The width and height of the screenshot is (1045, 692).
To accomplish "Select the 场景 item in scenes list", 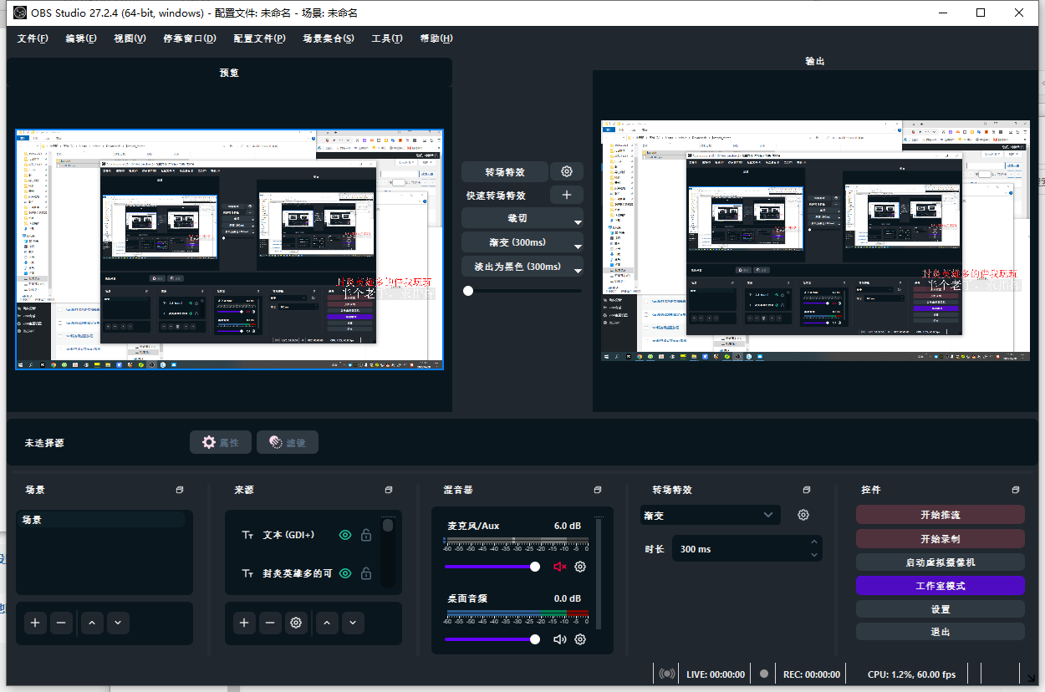I will (x=102, y=520).
